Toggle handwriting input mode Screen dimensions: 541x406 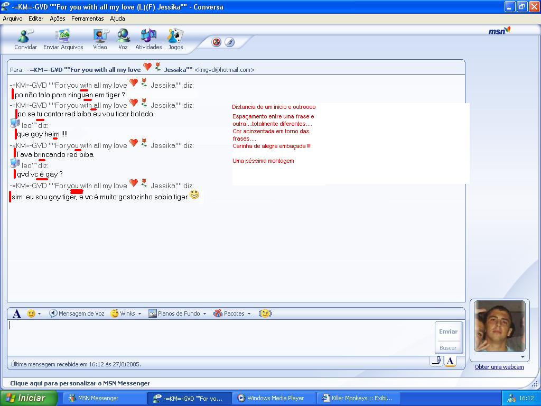[x=436, y=361]
